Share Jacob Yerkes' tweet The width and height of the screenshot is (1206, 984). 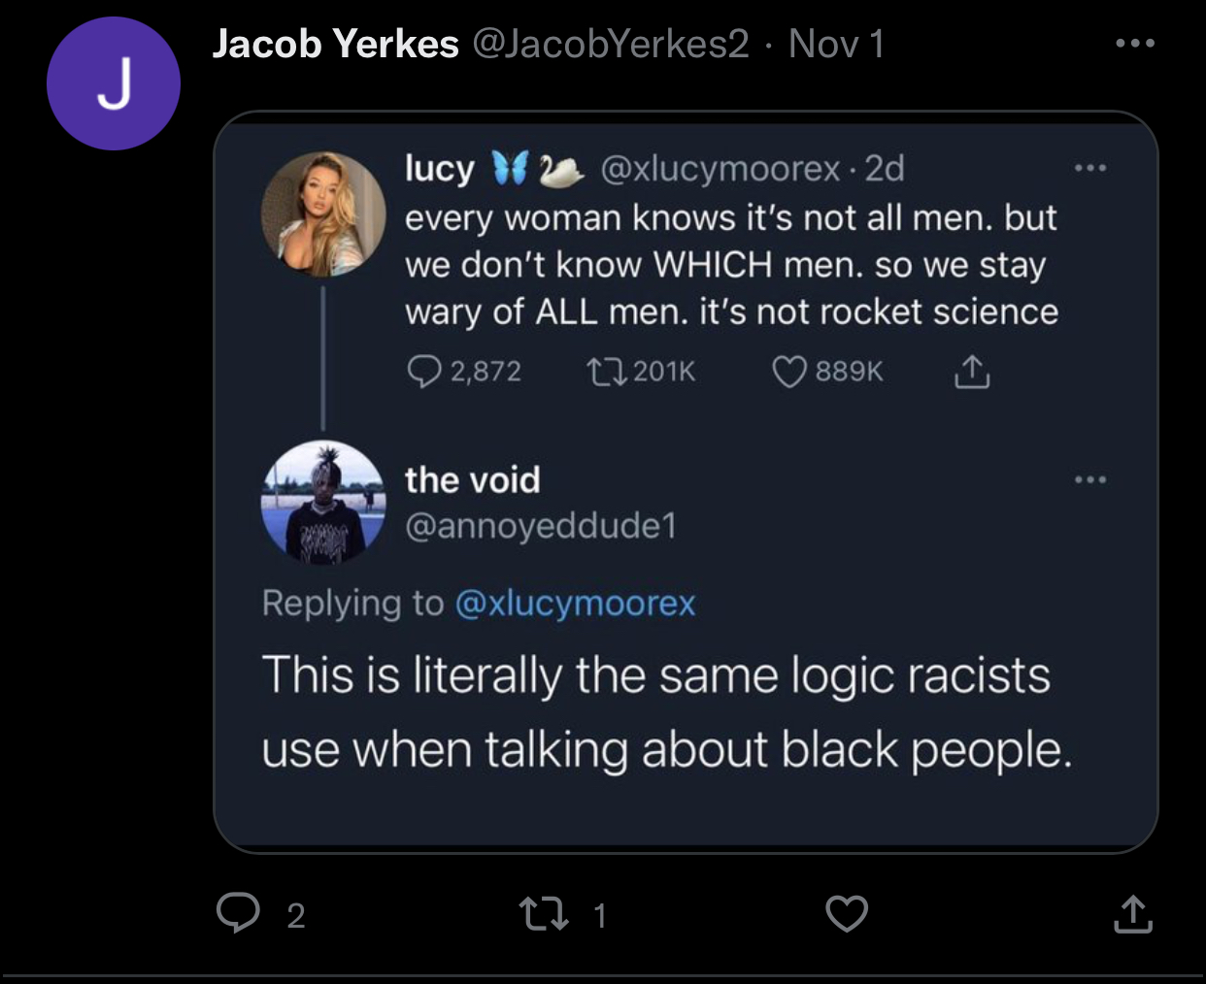pyautogui.click(x=1132, y=914)
